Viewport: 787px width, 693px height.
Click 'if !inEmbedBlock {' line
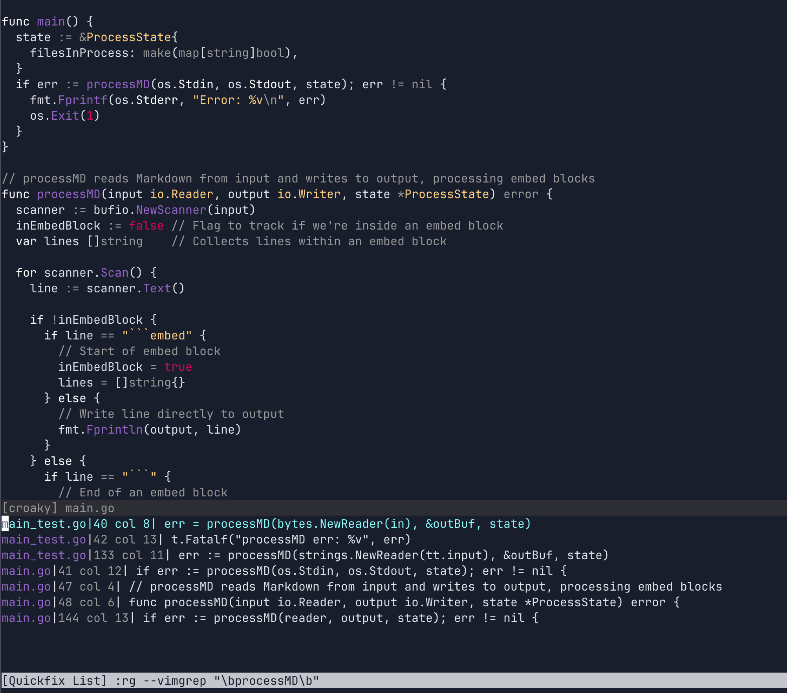pyautogui.click(x=93, y=320)
